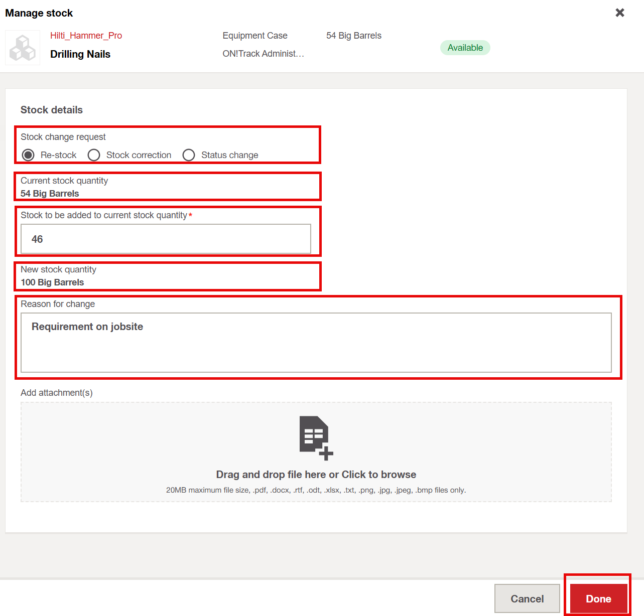Focus the stock to be added field
Screen dimensions: 644x616
click(166, 239)
